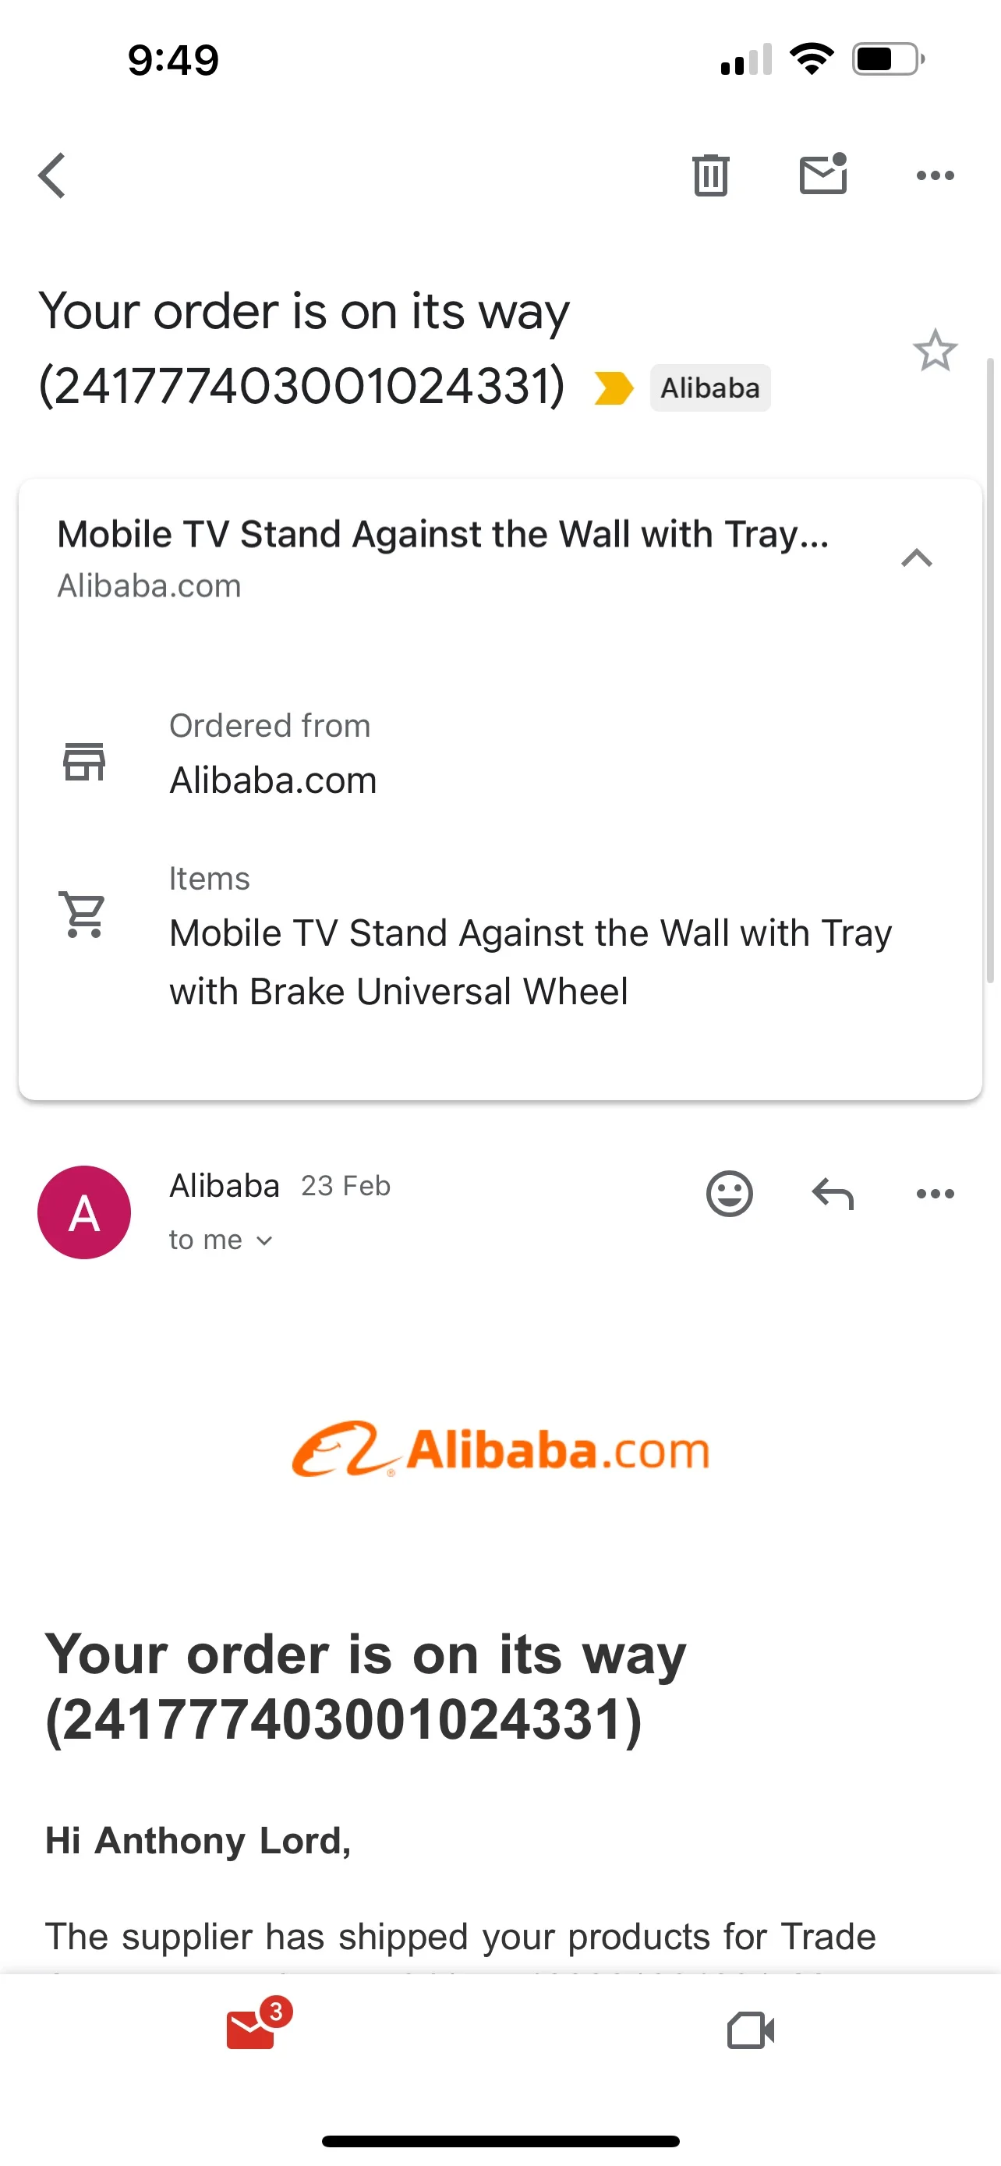The width and height of the screenshot is (1001, 2166).
Task: Add an emoji reaction to the message
Action: click(x=729, y=1193)
